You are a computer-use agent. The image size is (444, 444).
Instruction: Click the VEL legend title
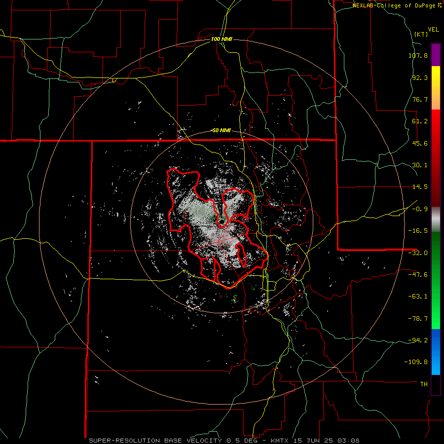433,30
